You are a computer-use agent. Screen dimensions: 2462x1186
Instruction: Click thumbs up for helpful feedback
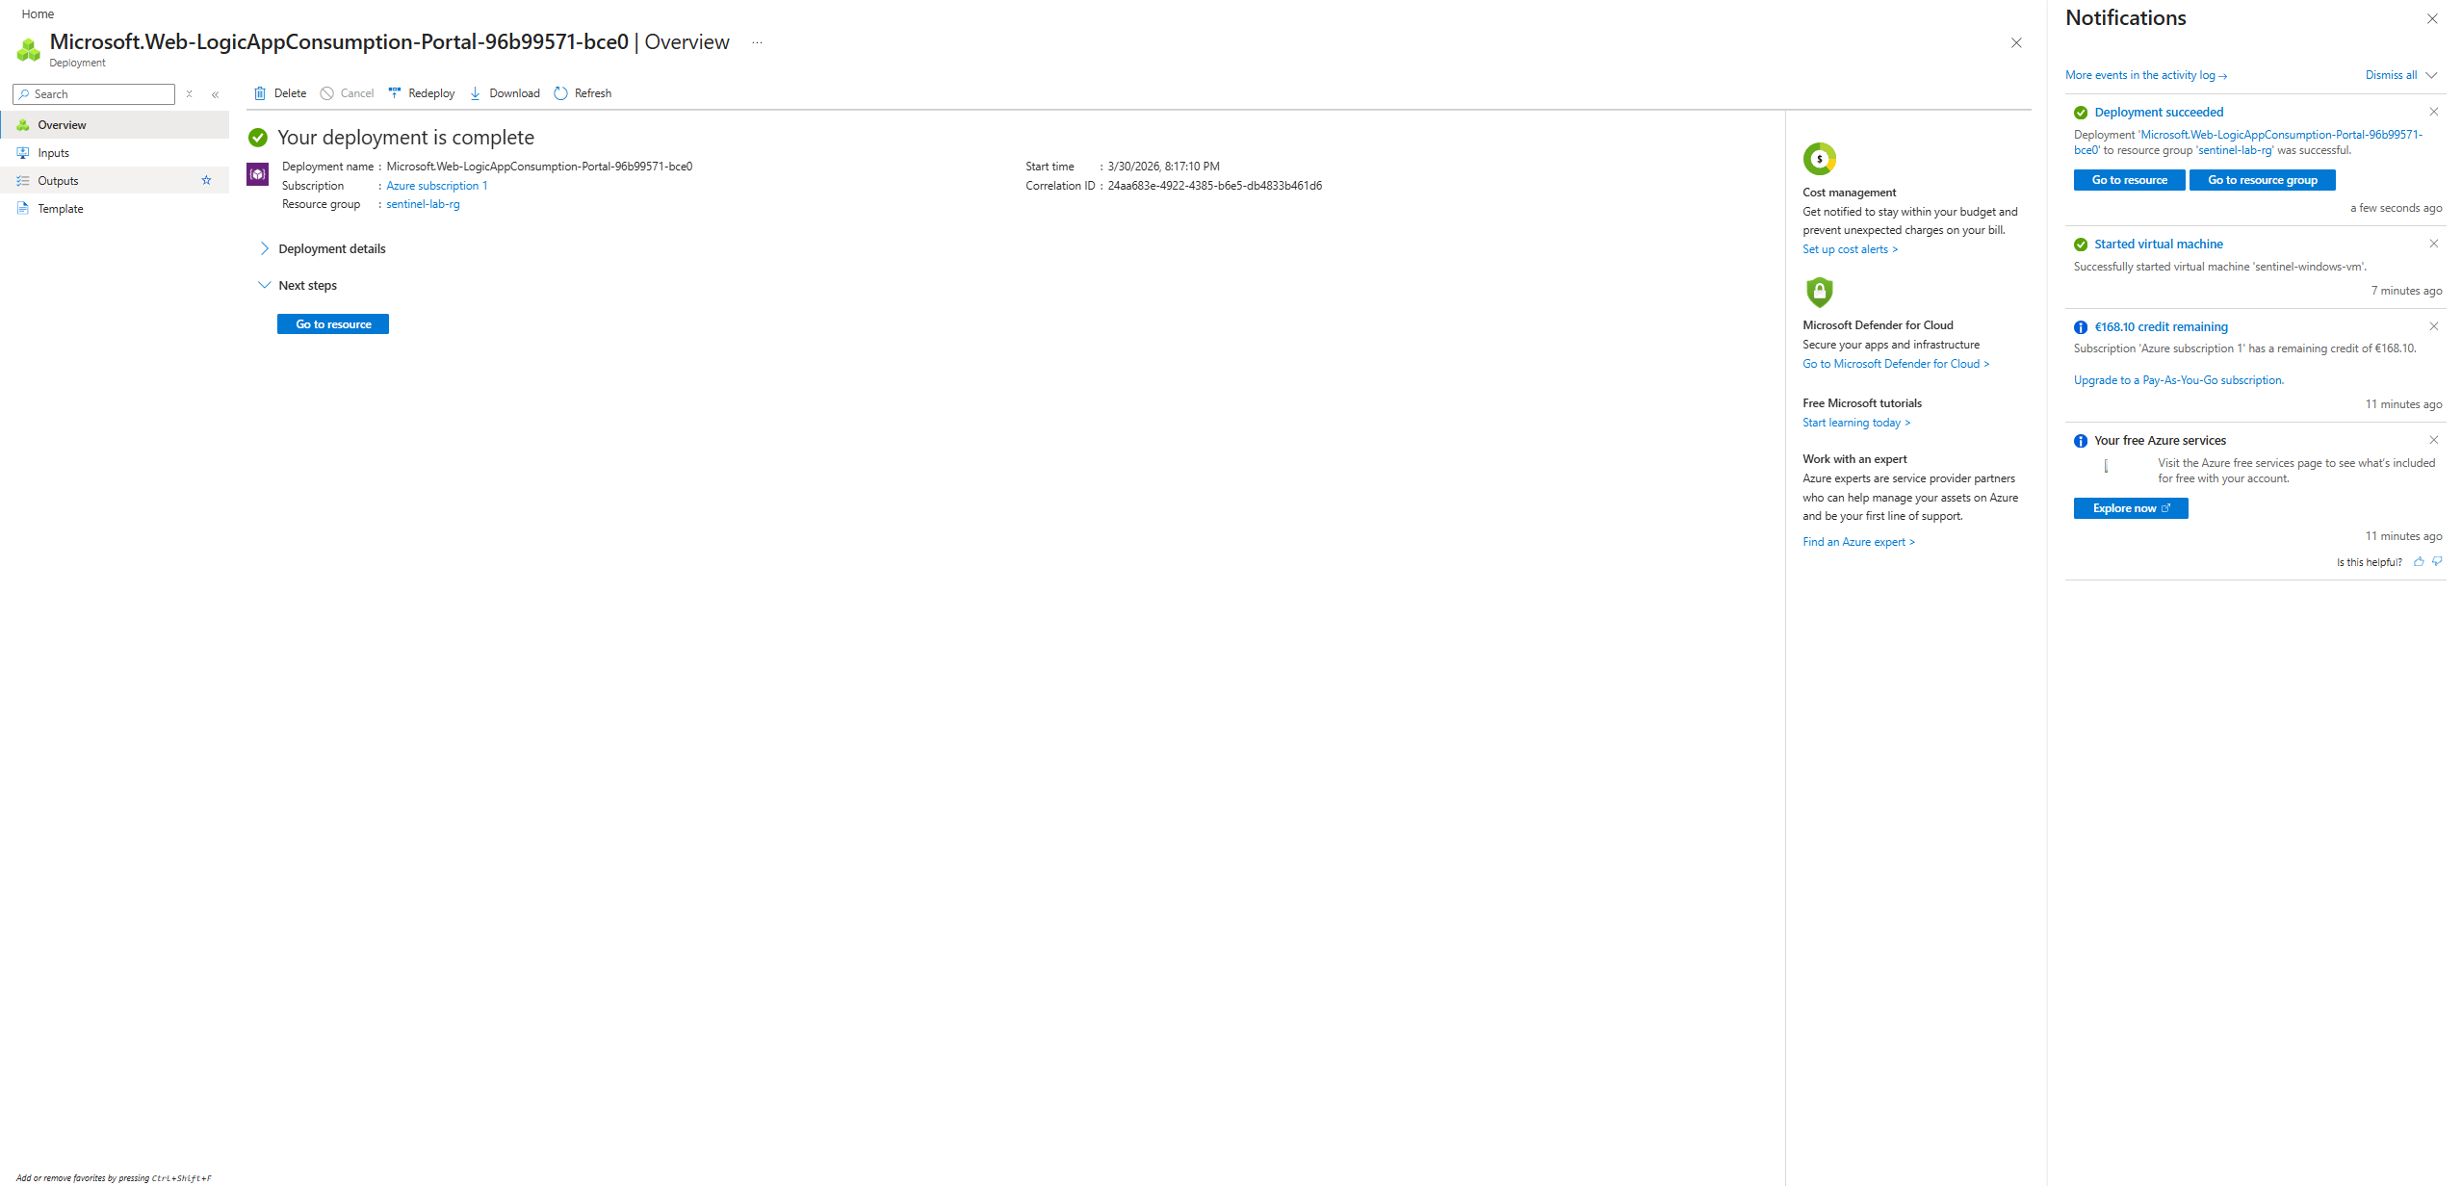click(x=2419, y=561)
